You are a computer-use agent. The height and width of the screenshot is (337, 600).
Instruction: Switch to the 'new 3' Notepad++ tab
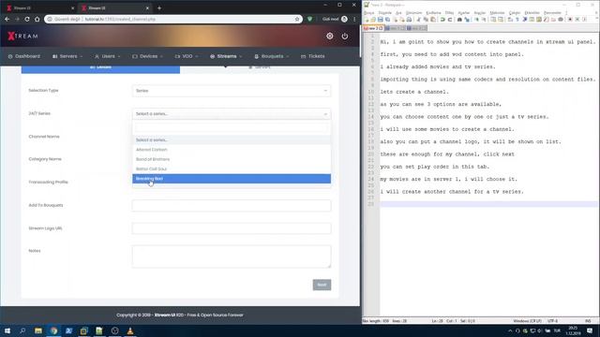pos(373,28)
